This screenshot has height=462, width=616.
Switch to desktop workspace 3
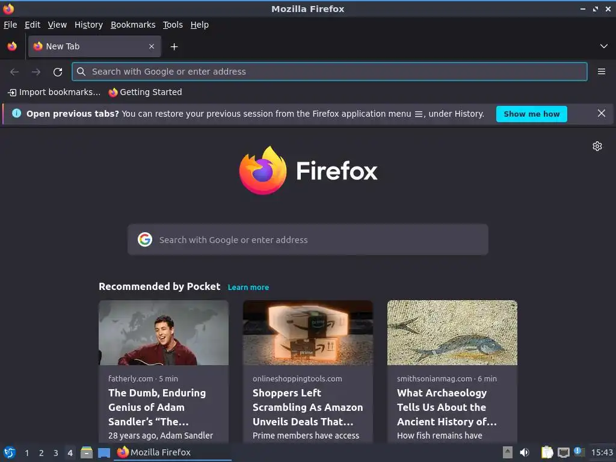click(x=56, y=453)
